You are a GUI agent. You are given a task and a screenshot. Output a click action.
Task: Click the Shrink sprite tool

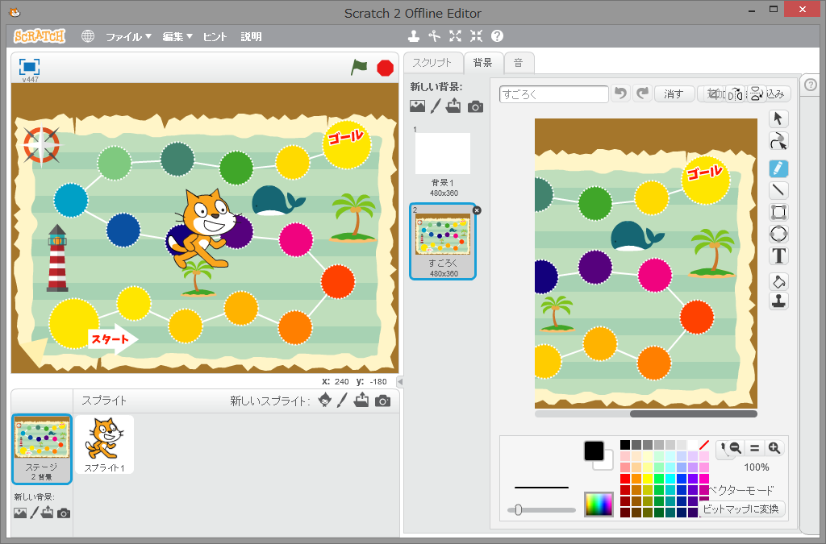(476, 35)
